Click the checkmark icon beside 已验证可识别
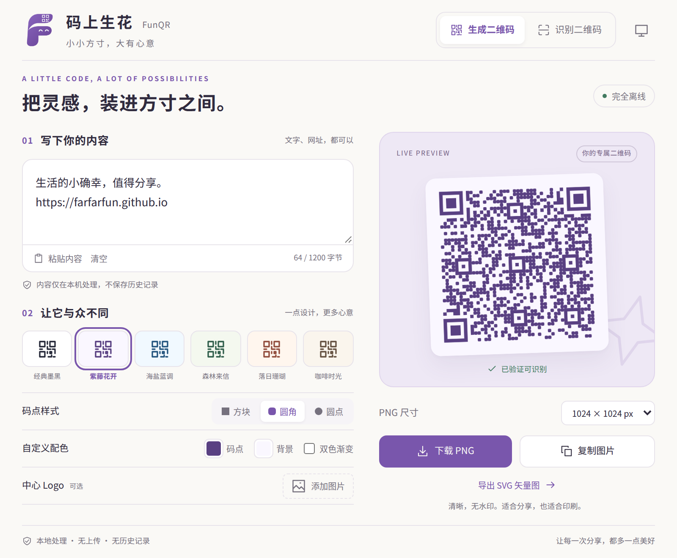677x558 pixels. tap(492, 369)
